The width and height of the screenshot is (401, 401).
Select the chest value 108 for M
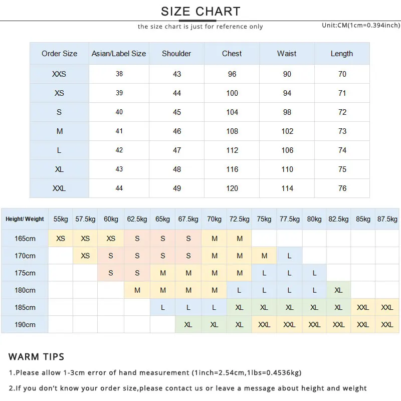(232, 131)
